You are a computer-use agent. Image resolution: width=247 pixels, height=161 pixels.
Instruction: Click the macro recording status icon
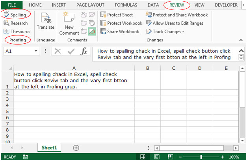[x=25, y=157]
